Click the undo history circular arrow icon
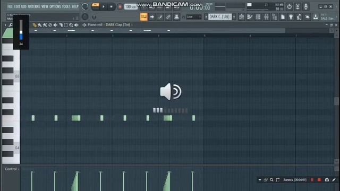 pyautogui.click(x=289, y=7)
